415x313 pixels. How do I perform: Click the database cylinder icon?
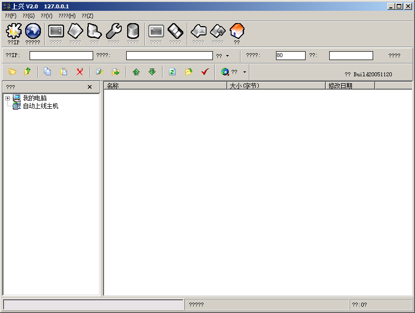click(133, 31)
